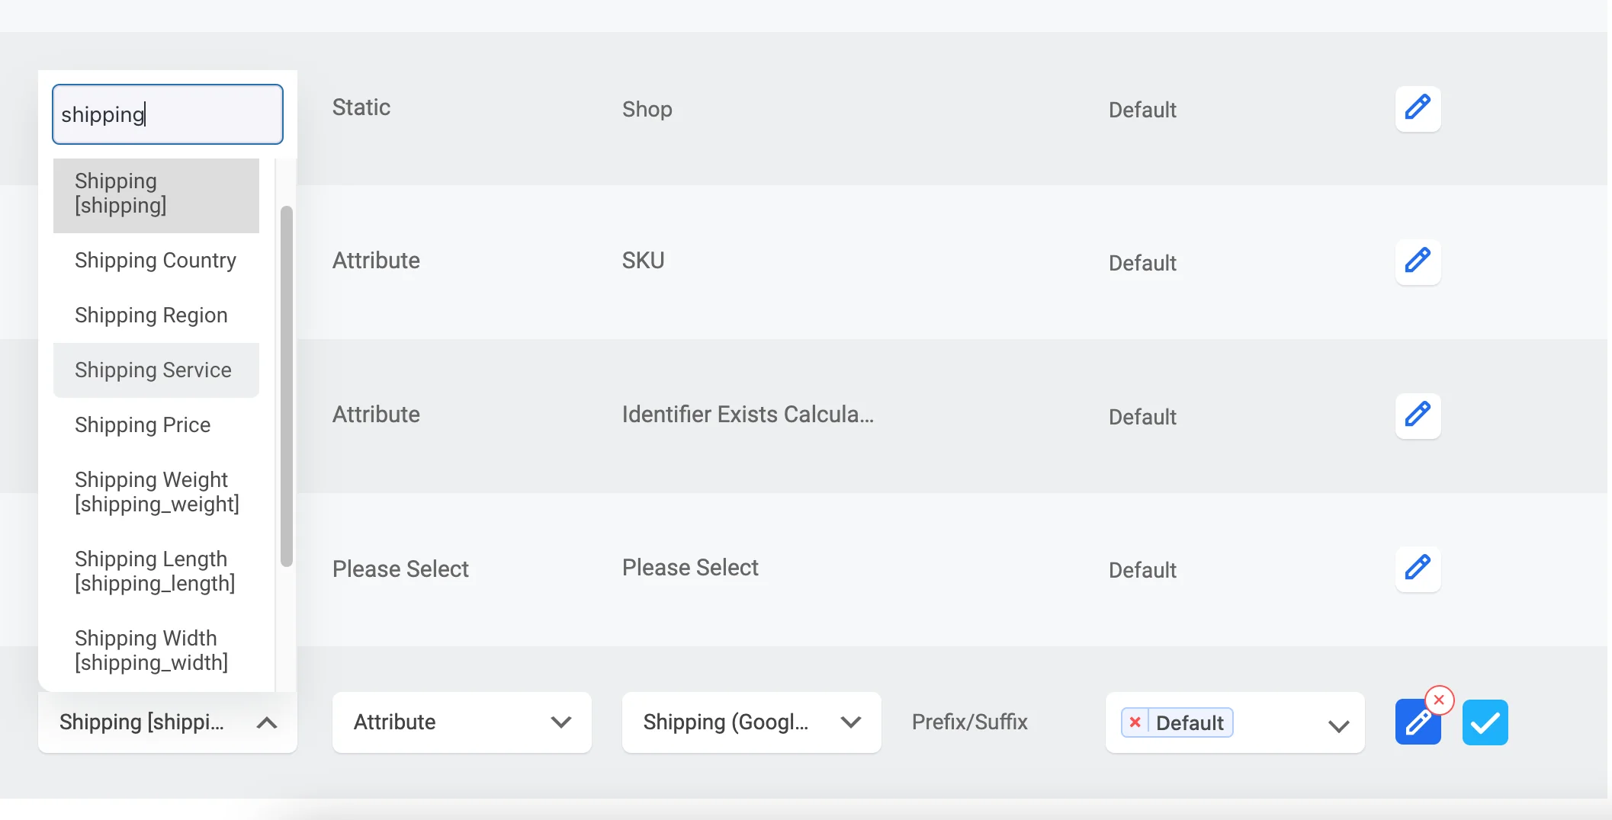
Task: Select Shipping Weight [shipping_weight] option
Action: [156, 492]
